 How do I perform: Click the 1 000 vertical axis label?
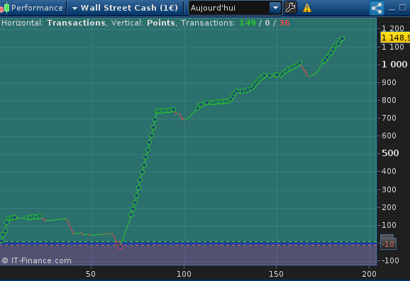[394, 65]
